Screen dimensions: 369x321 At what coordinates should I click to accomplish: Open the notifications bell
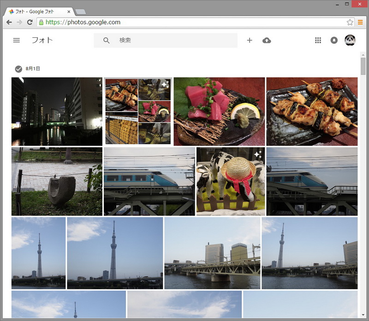coord(334,40)
